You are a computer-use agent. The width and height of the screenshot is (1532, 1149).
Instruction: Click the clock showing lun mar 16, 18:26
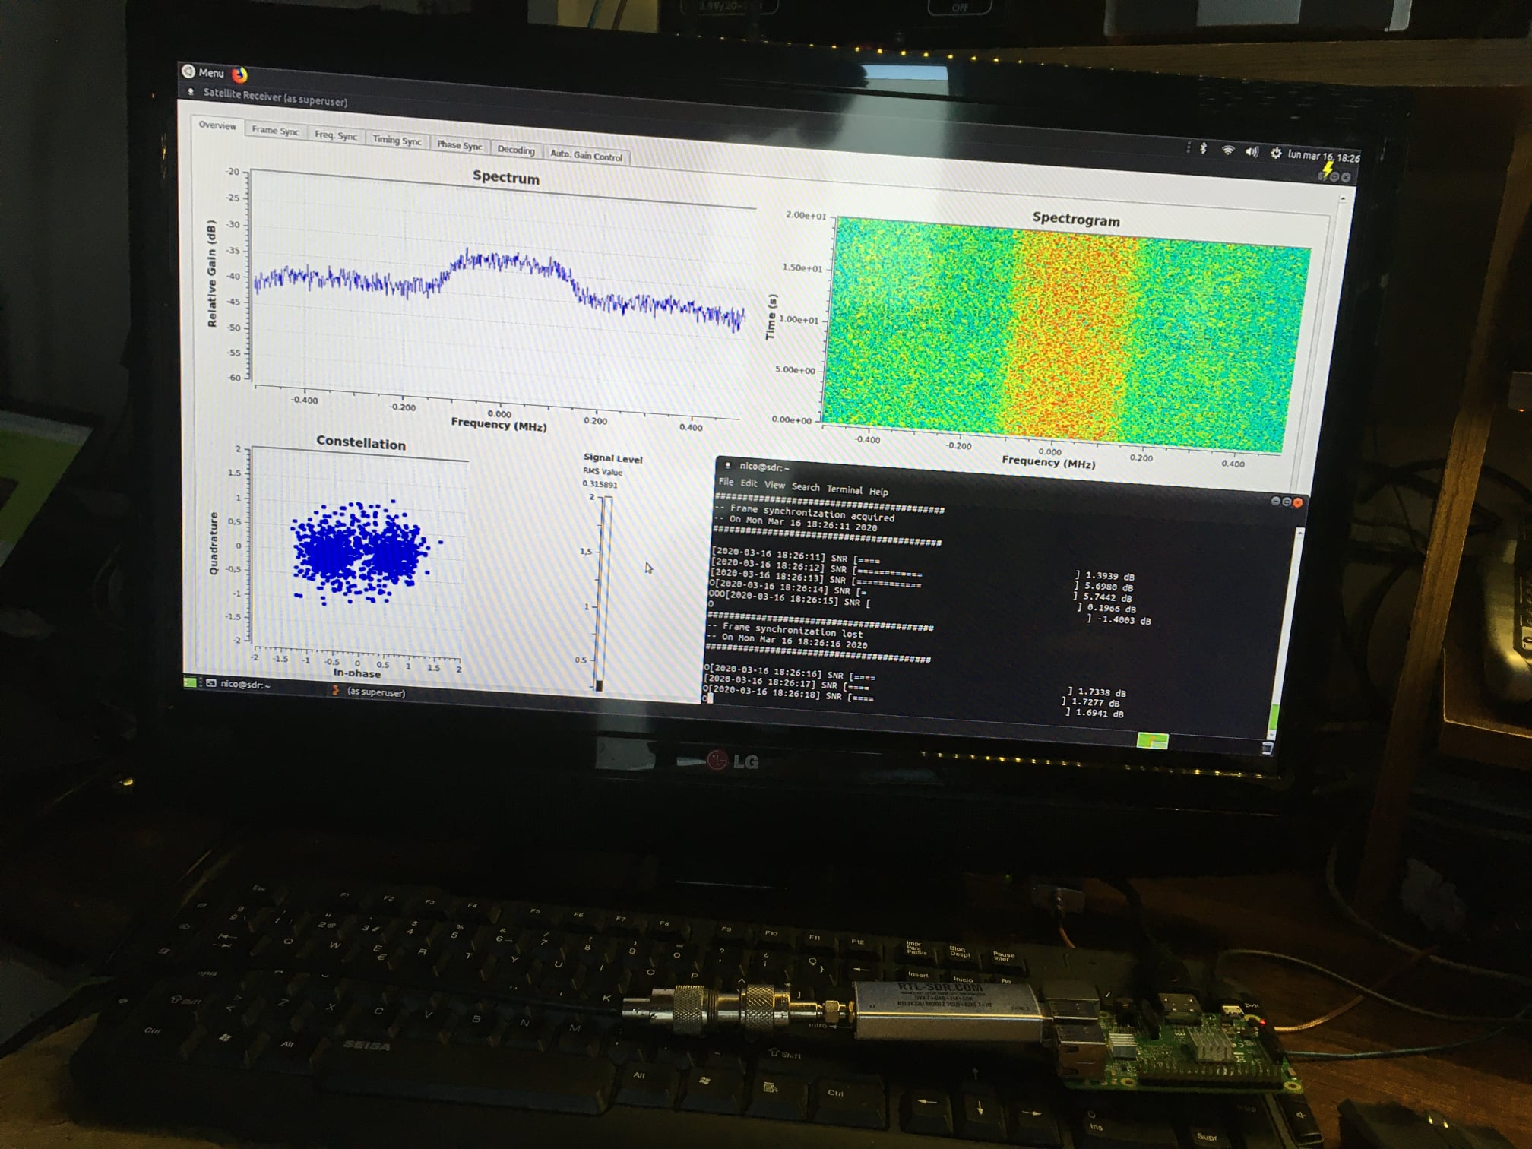[1324, 157]
